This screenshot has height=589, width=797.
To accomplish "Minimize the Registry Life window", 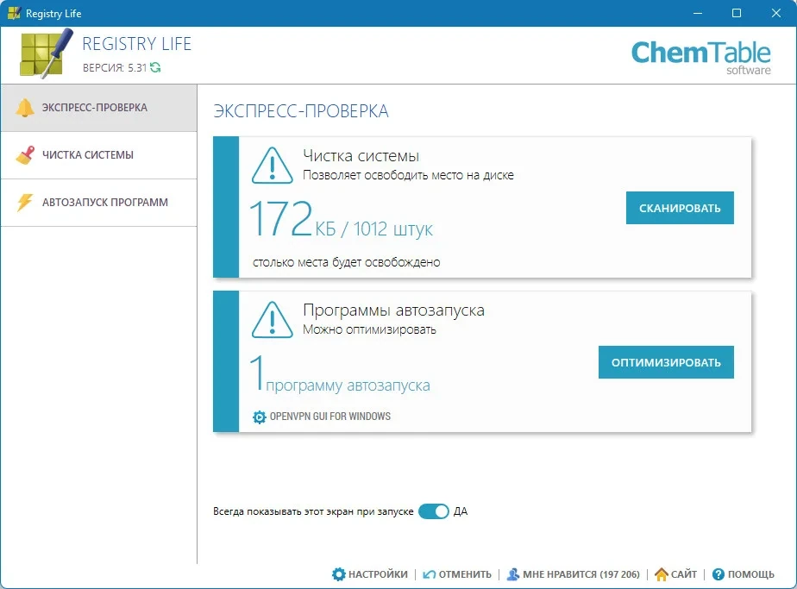I will (698, 13).
